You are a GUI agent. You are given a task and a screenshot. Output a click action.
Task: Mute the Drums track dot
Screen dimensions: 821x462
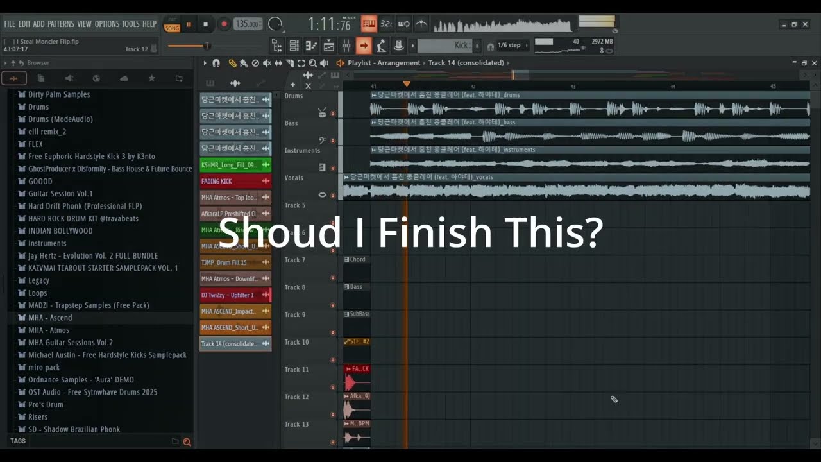pyautogui.click(x=332, y=114)
